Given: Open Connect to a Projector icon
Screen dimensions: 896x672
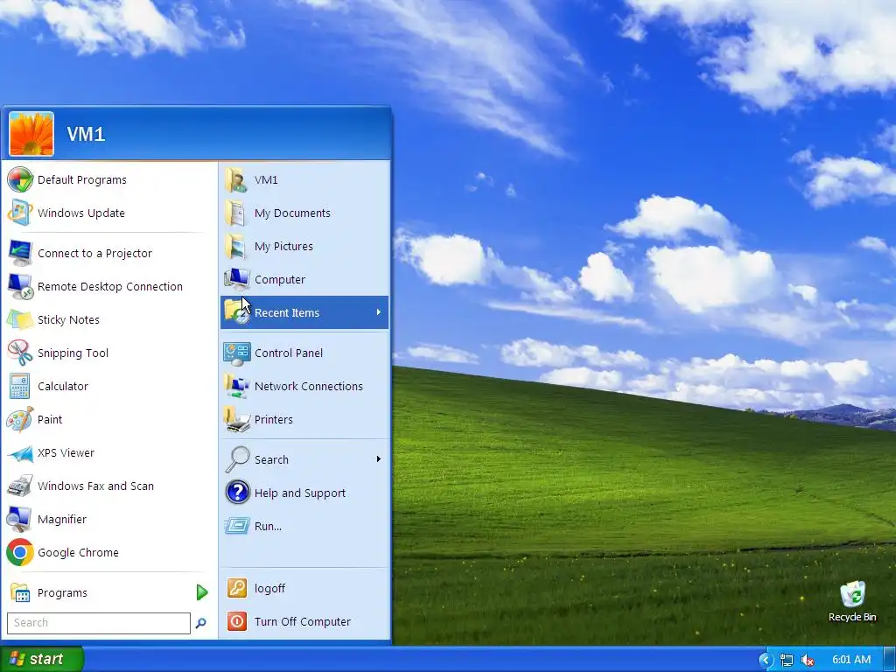Looking at the screenshot, I should coord(20,253).
